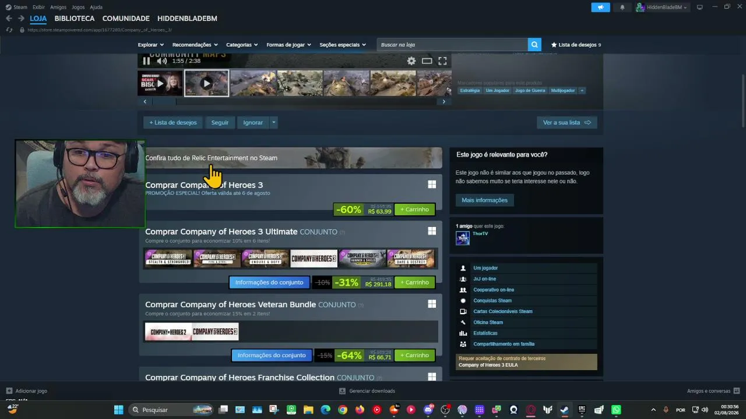
Task: Add more tags with the plus button
Action: pos(582,90)
